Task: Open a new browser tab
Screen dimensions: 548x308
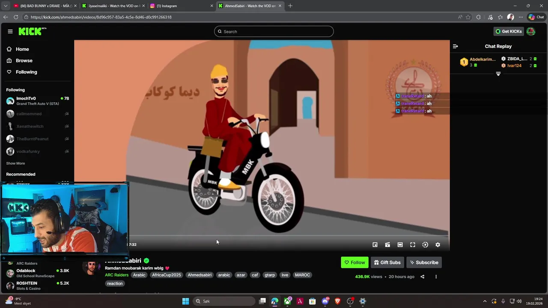Action: (x=290, y=6)
